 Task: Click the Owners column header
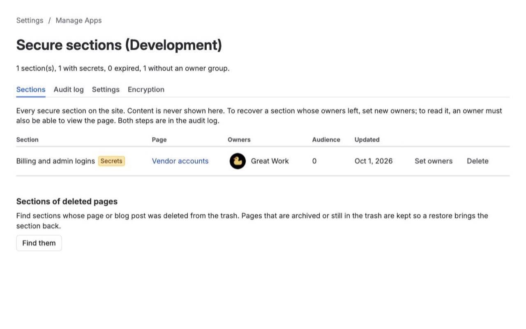239,140
